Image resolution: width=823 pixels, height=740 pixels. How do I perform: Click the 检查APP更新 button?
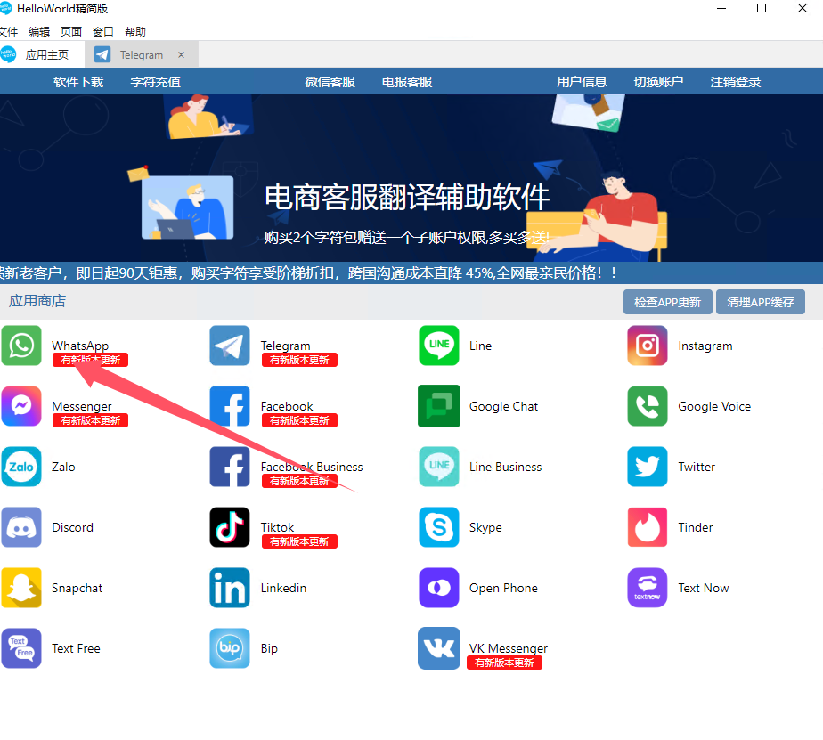tap(668, 302)
